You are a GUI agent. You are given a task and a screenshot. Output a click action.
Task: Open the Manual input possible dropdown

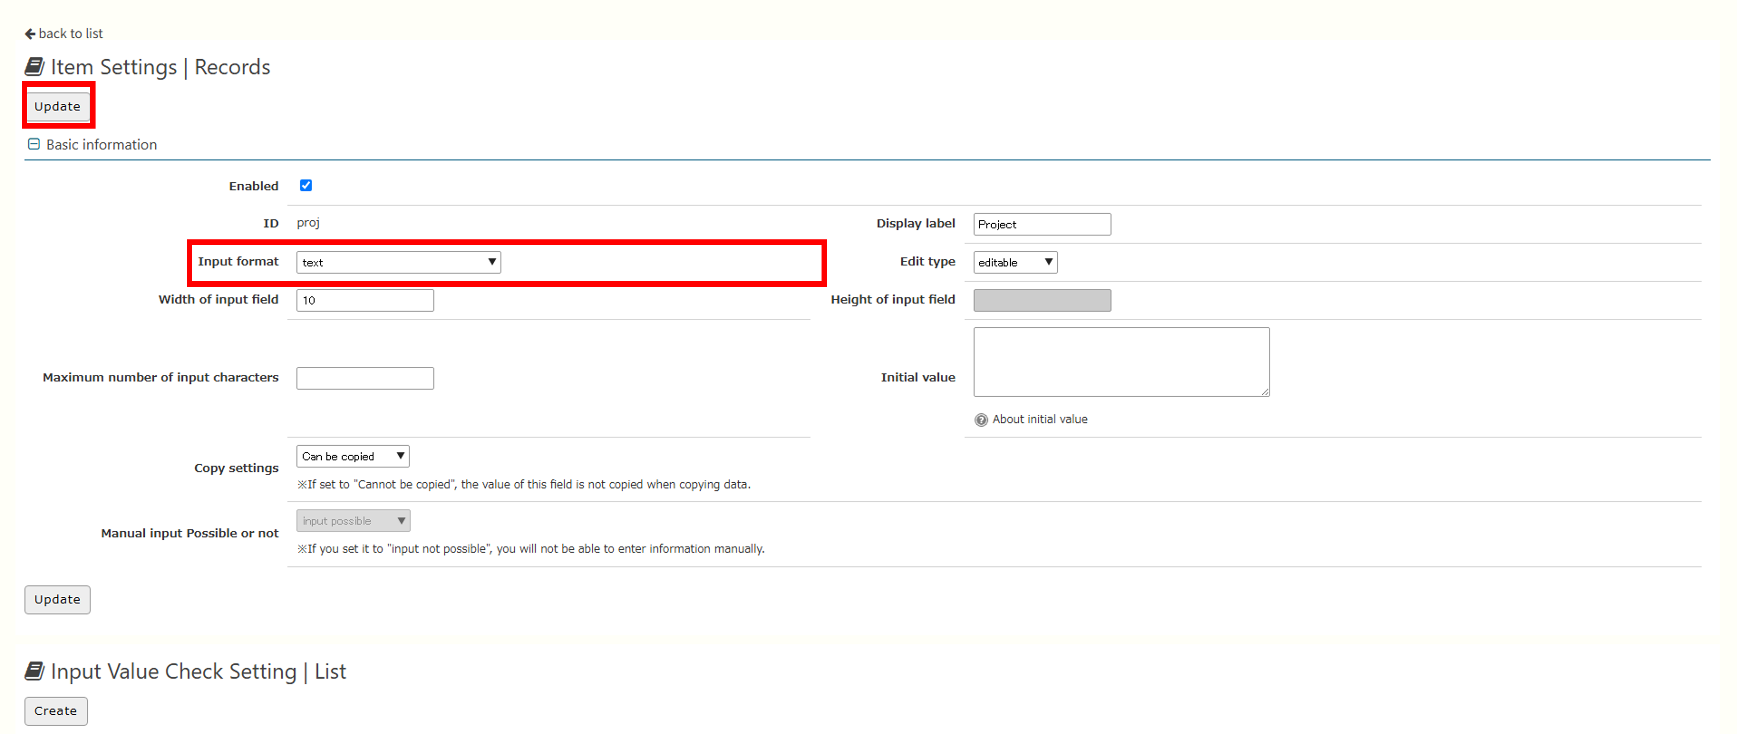click(x=353, y=521)
